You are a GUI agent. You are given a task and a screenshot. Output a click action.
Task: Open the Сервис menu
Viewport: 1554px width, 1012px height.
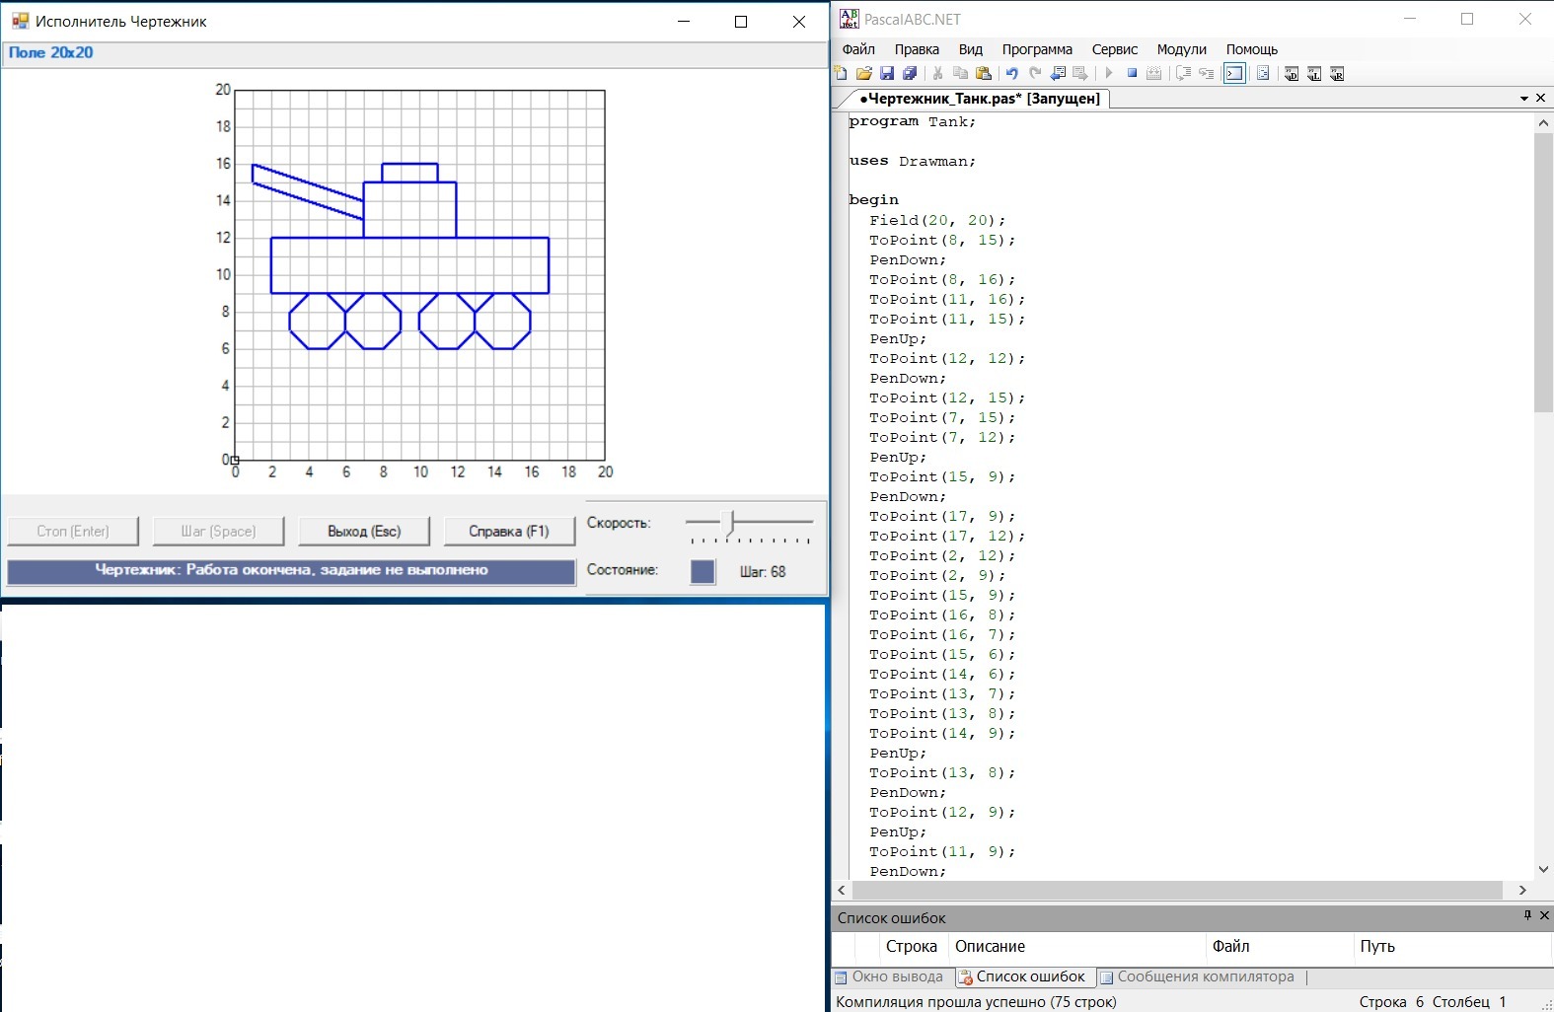1114,49
